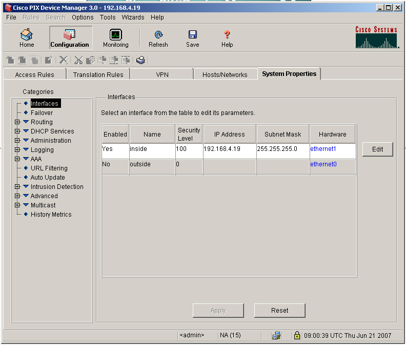Image resolution: width=406 pixels, height=345 pixels.
Task: Switch to the Access Rules tab
Action: pos(35,74)
